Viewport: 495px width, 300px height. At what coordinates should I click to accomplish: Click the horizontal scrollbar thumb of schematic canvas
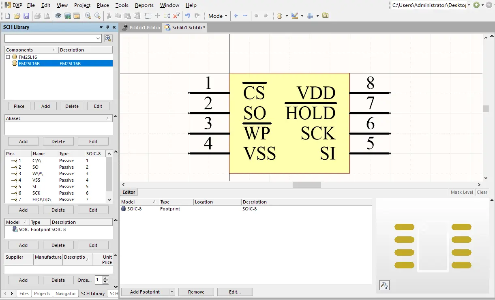(307, 184)
